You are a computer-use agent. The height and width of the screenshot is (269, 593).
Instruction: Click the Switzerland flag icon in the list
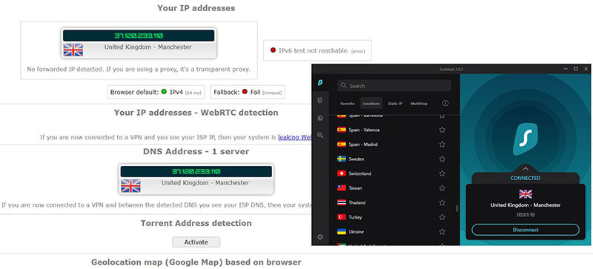tap(342, 173)
